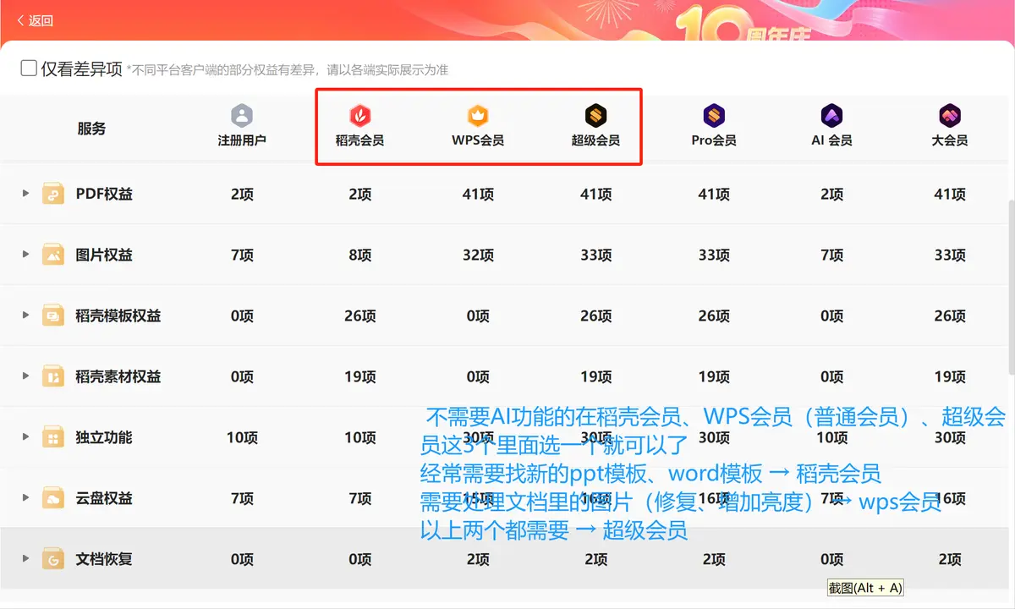Click the 稻壳会员 red badge icon

(x=360, y=116)
